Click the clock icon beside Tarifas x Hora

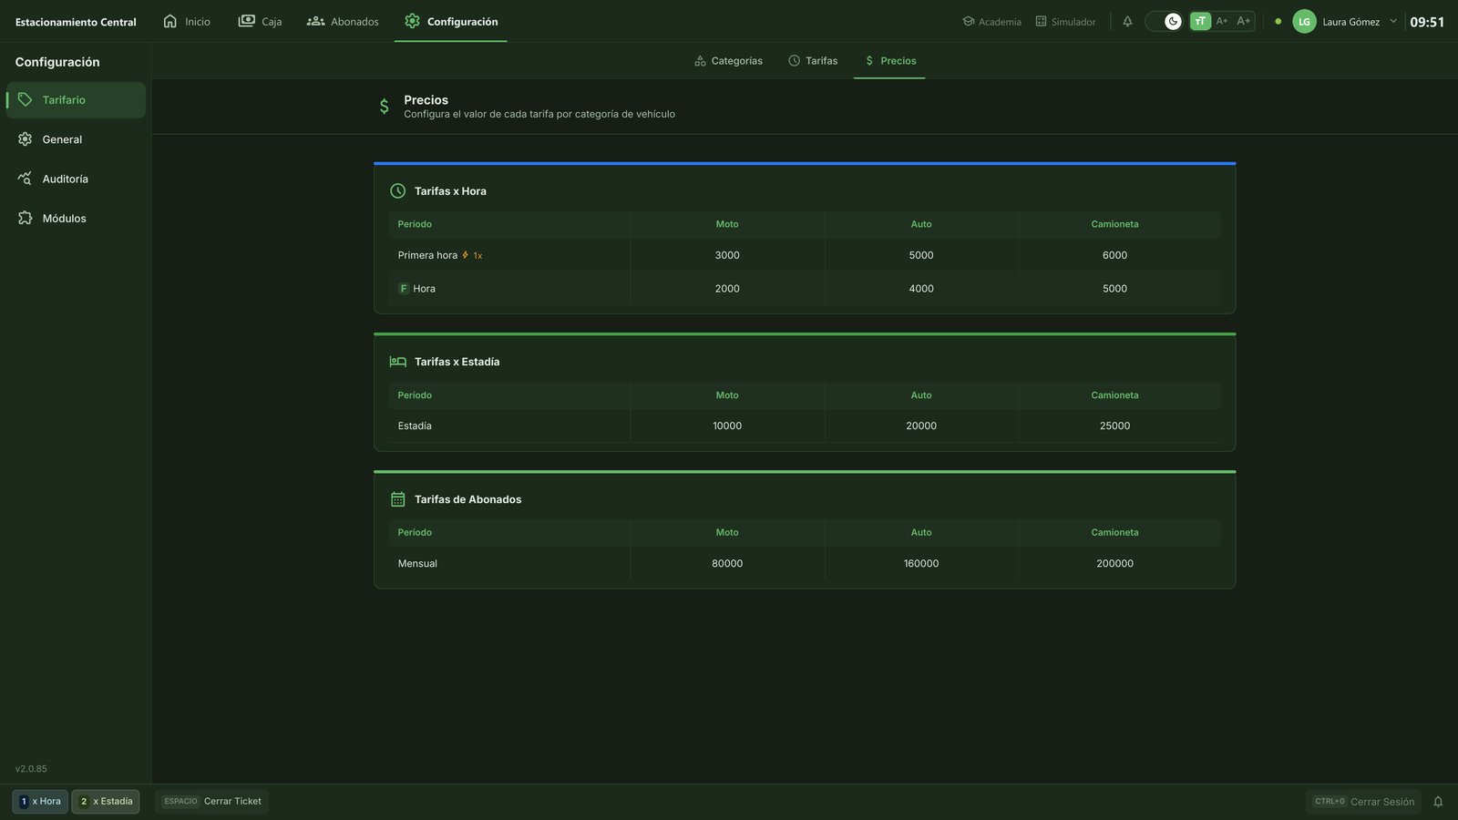coord(398,191)
